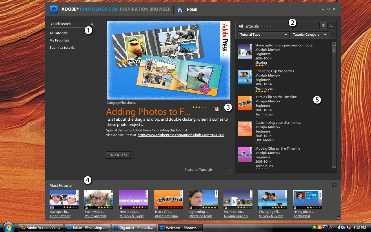This screenshot has width=371, height=232.
Task: Switch tutorials list to thumbnail grid view
Action: [323, 26]
